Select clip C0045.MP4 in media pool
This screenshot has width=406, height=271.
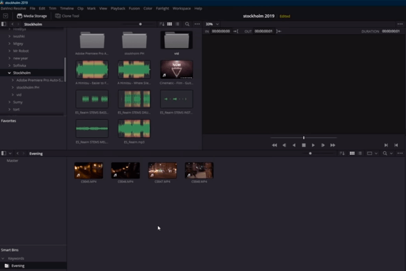tap(88, 171)
